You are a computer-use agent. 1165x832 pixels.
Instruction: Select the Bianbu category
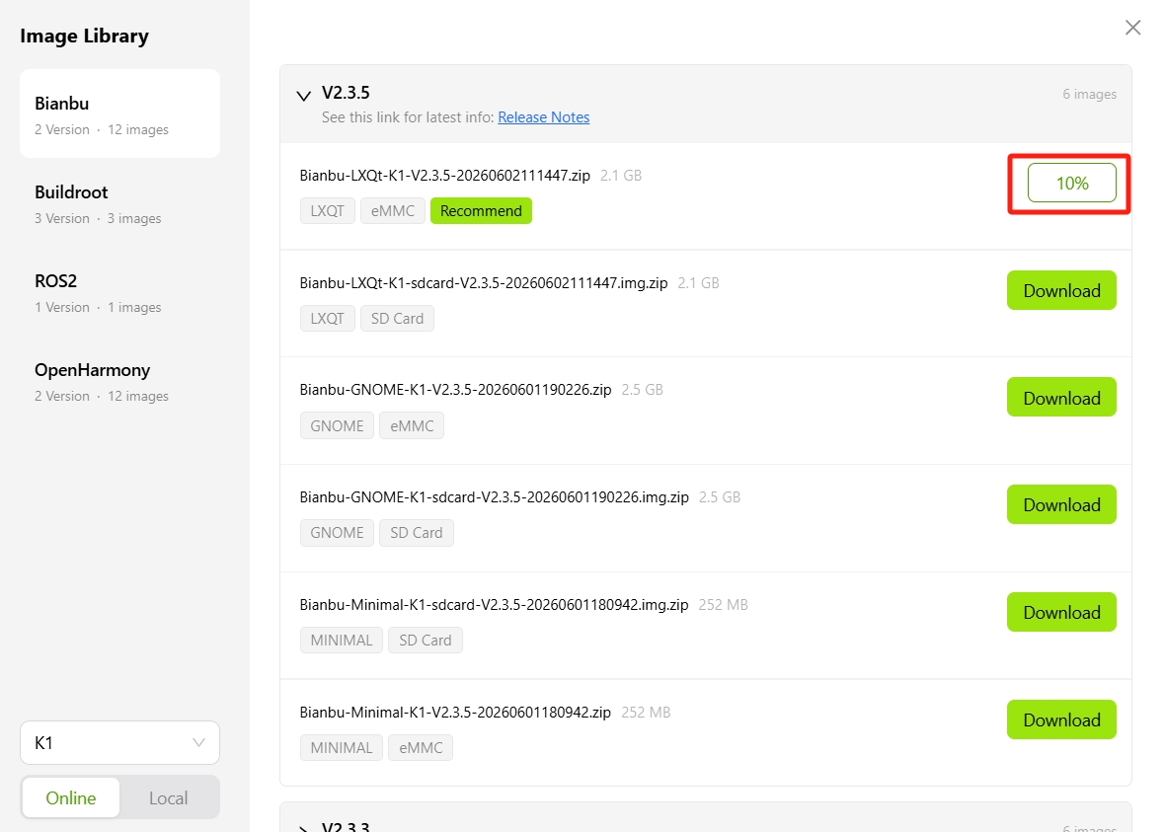119,113
